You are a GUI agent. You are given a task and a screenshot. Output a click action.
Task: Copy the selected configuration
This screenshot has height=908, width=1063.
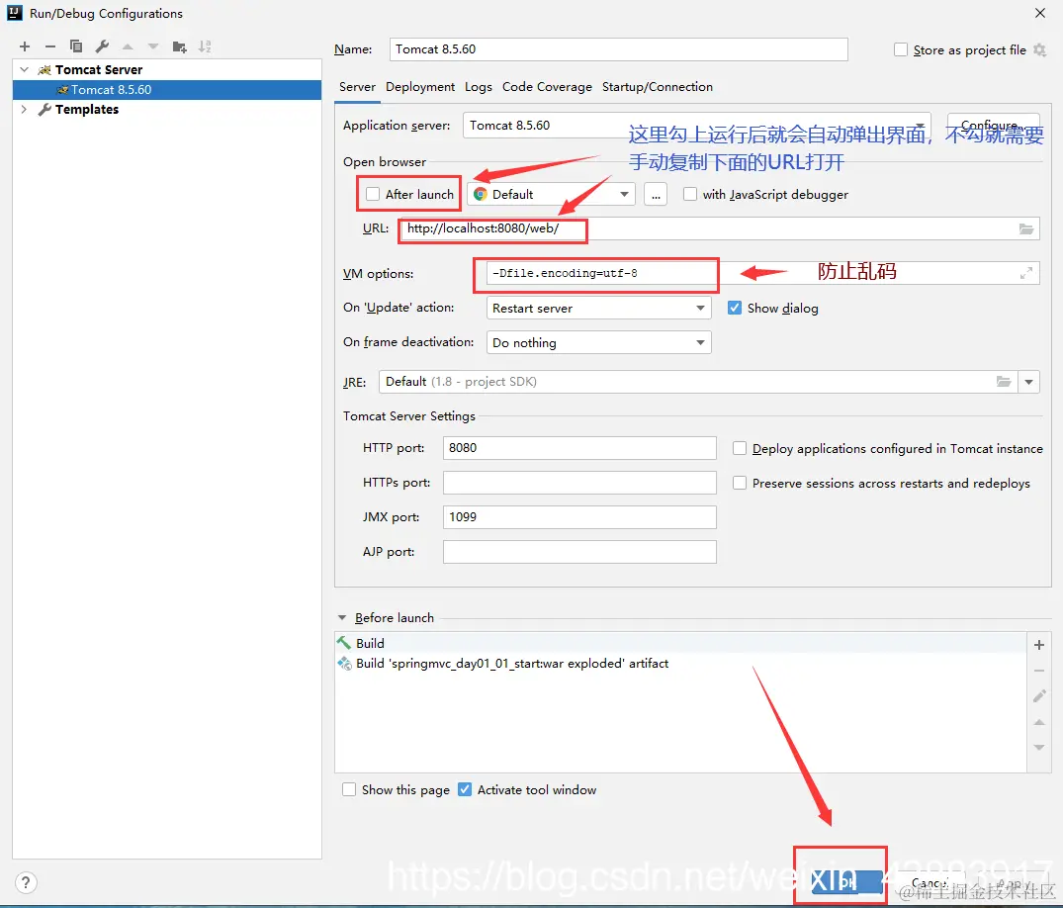click(76, 46)
